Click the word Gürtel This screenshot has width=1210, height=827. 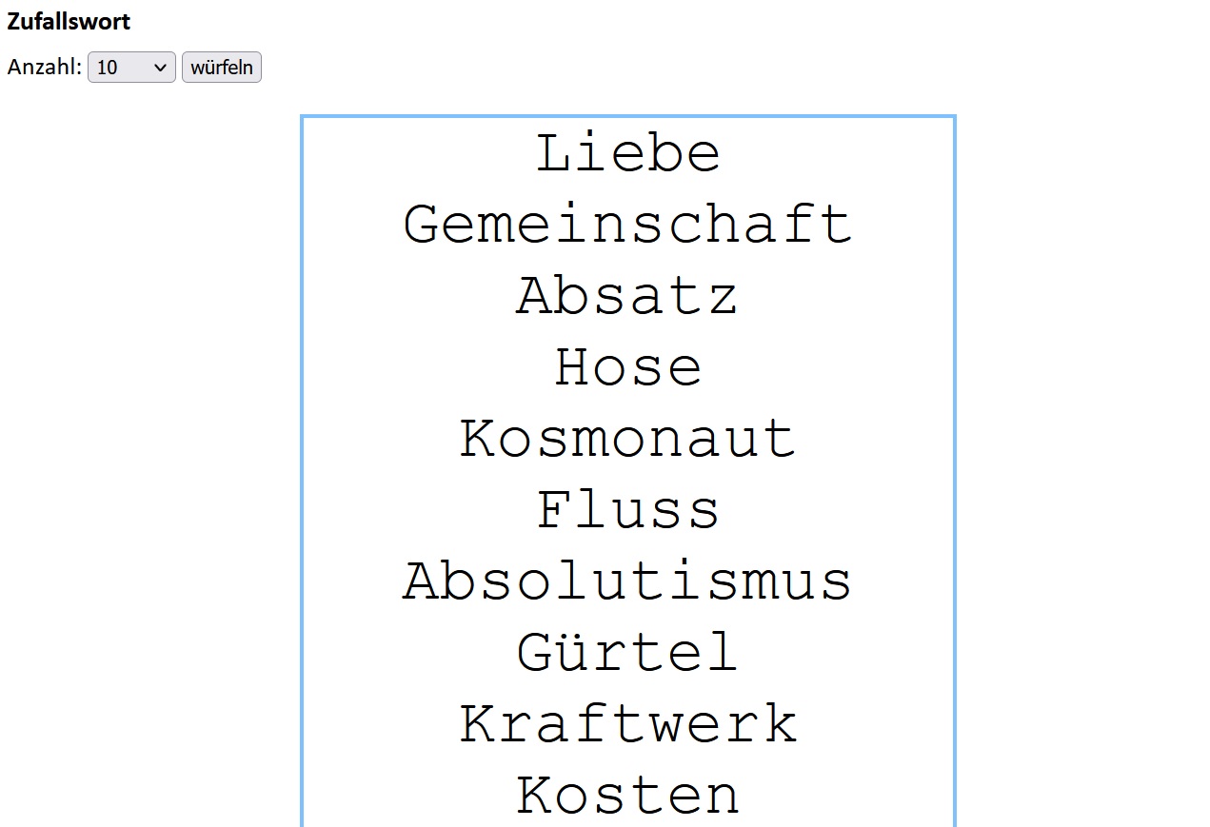click(x=627, y=654)
